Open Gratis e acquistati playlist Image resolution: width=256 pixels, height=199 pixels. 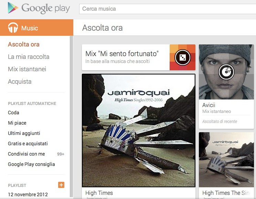(x=28, y=144)
